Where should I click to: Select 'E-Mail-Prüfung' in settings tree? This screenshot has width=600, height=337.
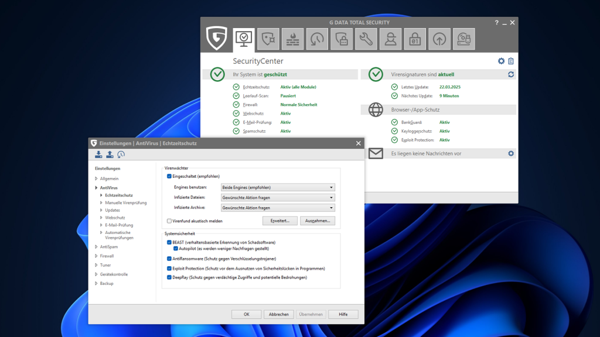point(119,225)
